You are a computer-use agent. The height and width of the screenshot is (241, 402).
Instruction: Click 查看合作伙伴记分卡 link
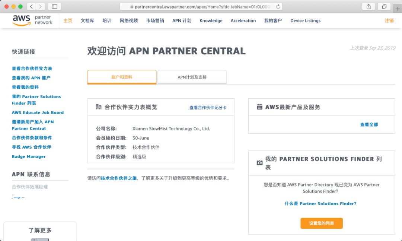208,108
